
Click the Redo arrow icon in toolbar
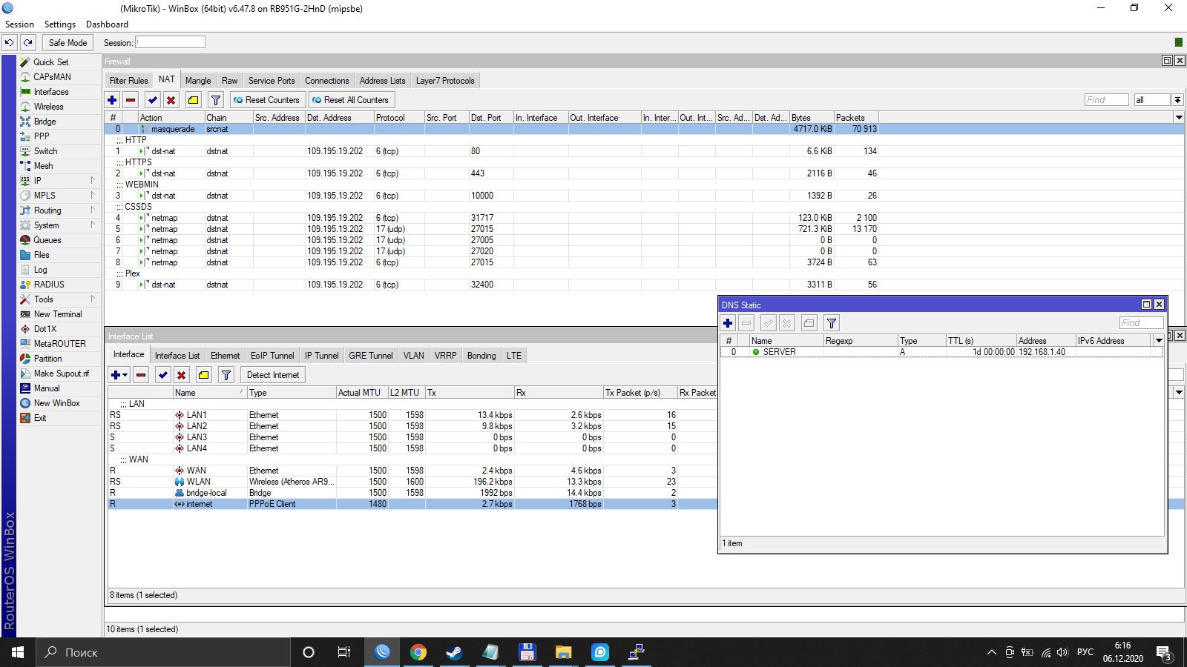(x=28, y=43)
